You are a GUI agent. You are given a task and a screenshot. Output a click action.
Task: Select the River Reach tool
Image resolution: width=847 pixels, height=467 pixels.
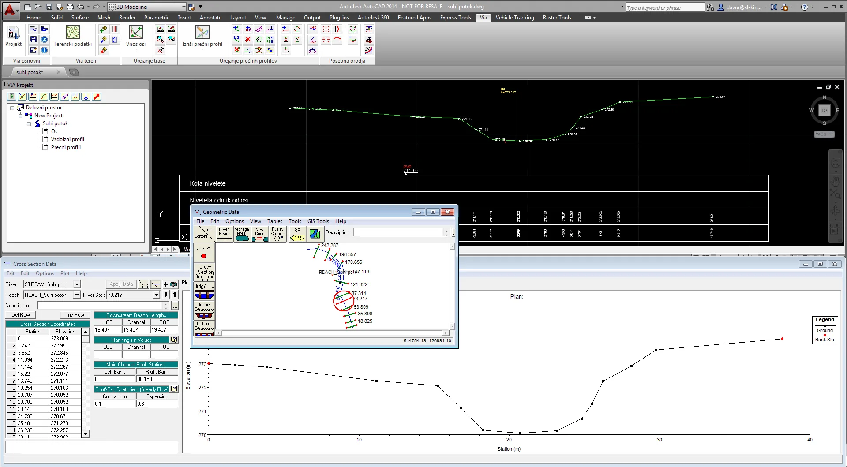(x=225, y=234)
